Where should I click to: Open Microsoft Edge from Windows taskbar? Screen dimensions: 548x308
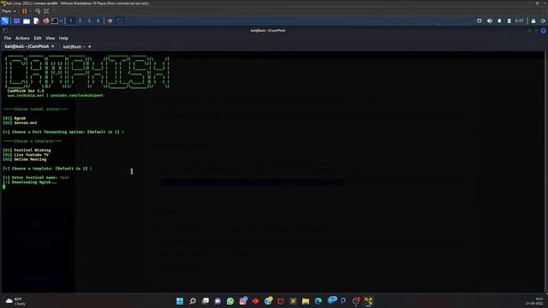319,301
